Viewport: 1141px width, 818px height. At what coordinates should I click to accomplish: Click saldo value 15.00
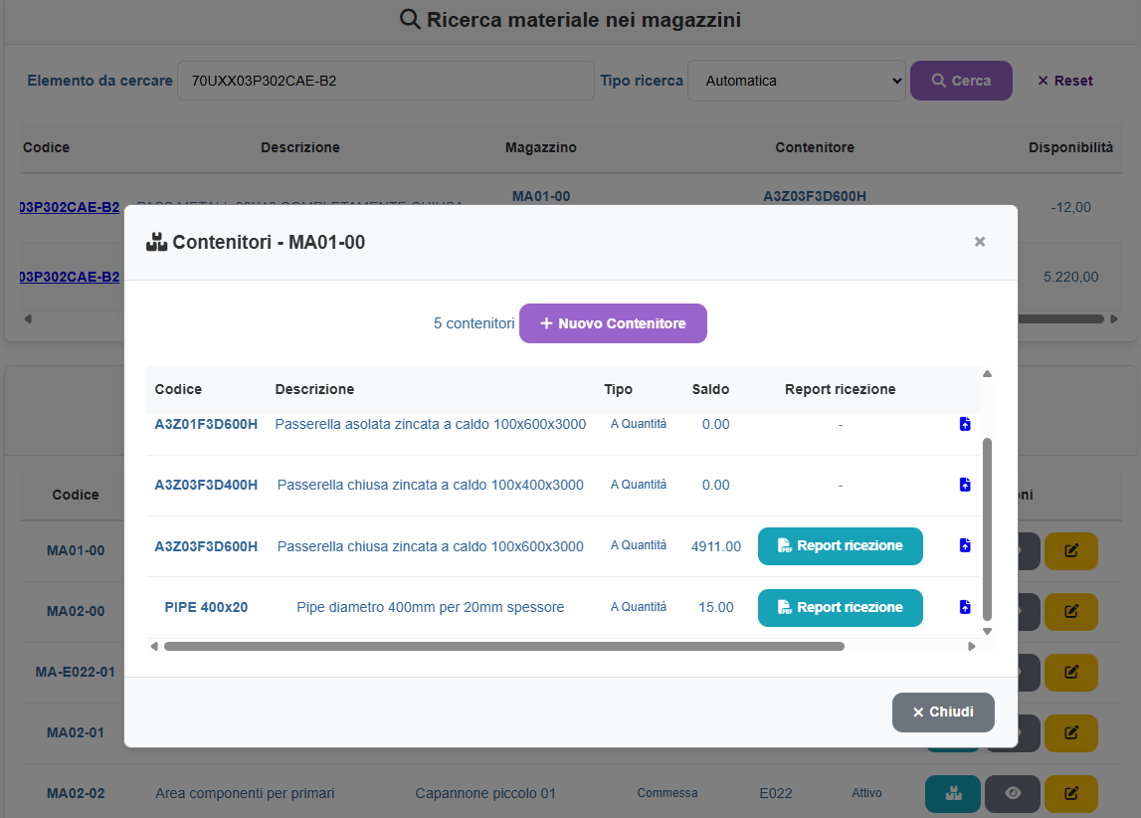coord(716,607)
